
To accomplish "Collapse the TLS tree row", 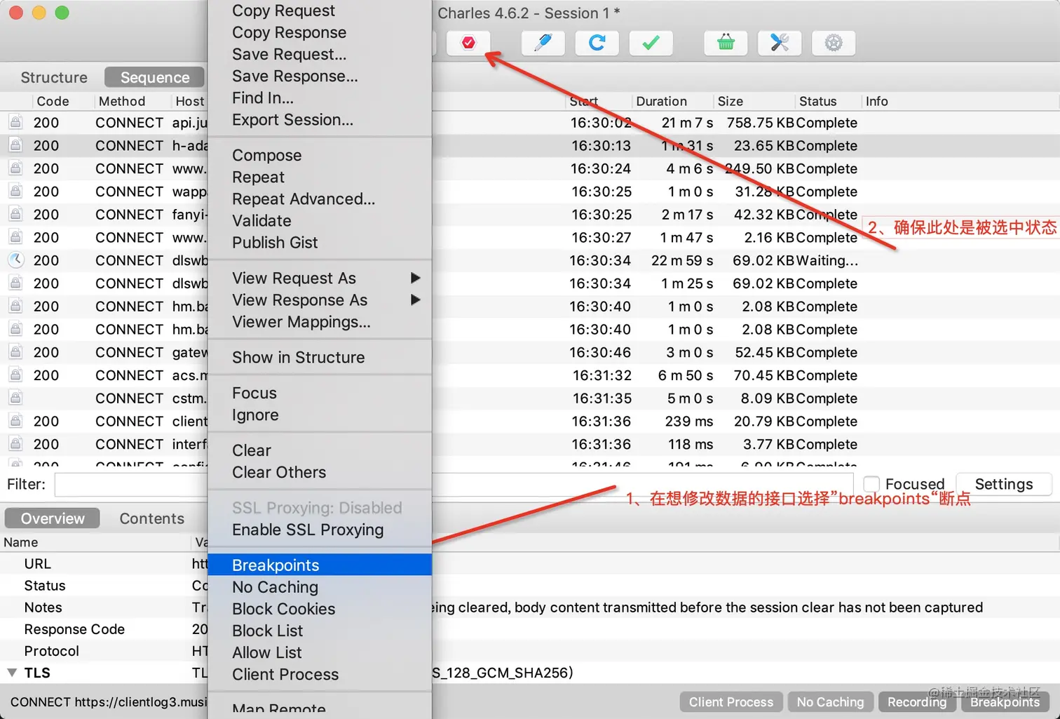I will pos(12,673).
